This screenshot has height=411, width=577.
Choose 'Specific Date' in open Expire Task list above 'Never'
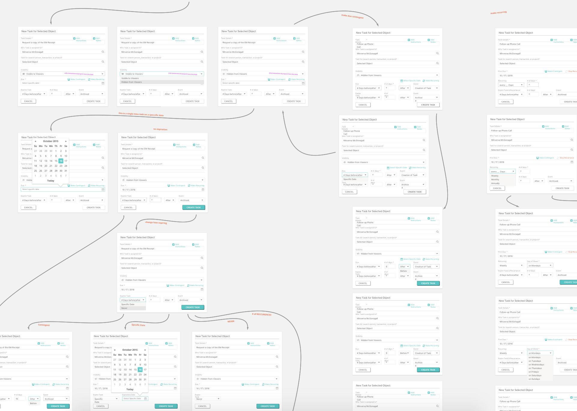[x=133, y=305]
